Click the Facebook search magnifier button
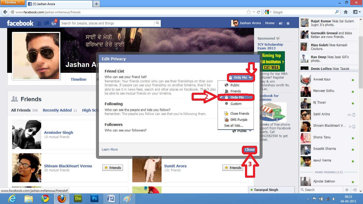This screenshot has width=363, height=204. point(157,23)
